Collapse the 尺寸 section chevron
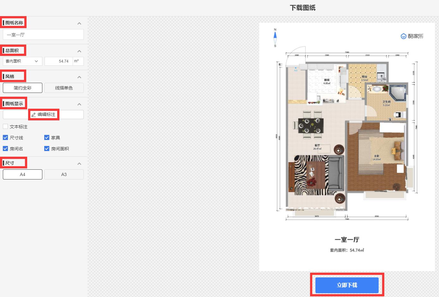Viewport: 439px width, 297px height. click(x=79, y=163)
